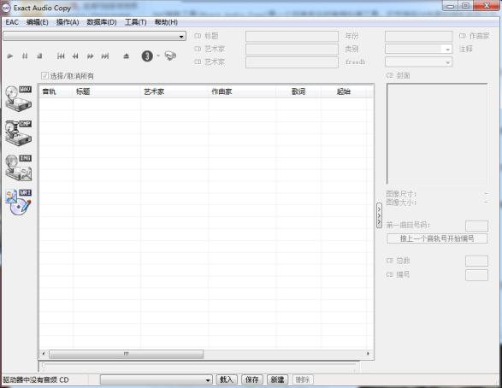Click the 起始 column header
Viewport: 502px width, 388px height.
point(343,91)
